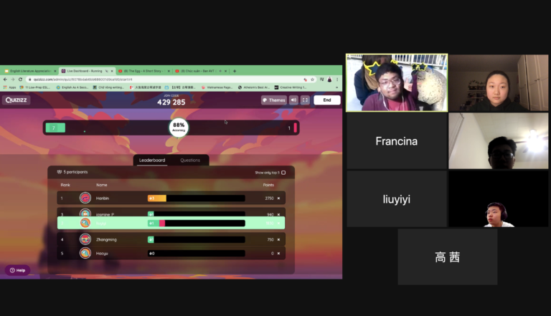
Task: Select the video of person wearing headphones
Action: point(499,199)
